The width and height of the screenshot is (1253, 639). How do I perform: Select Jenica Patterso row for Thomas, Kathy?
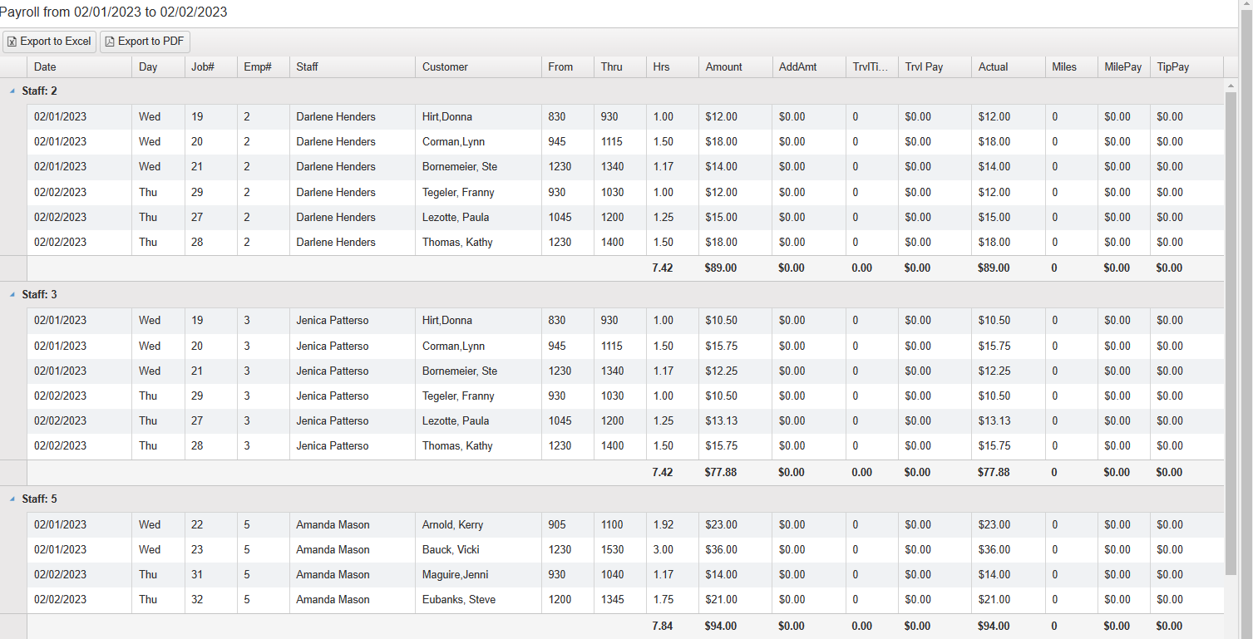[x=625, y=446]
